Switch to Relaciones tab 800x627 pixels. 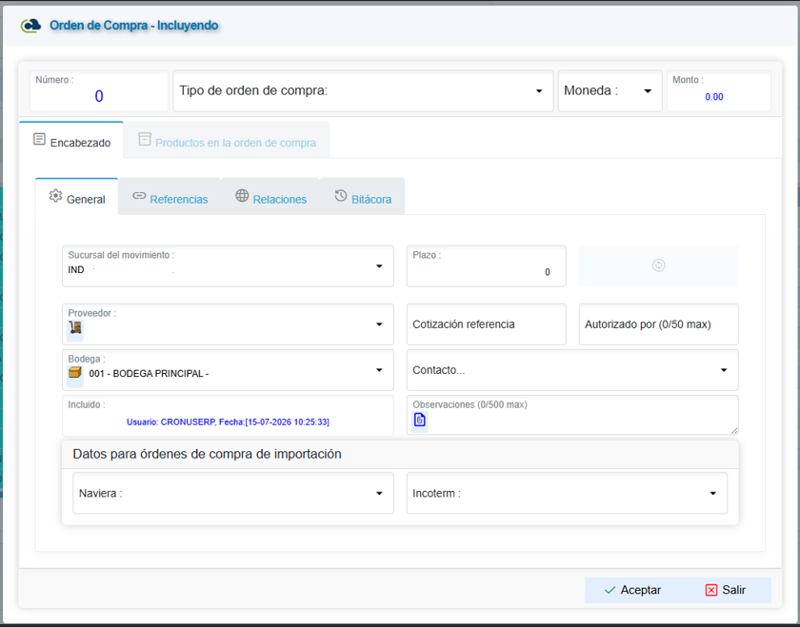tap(270, 197)
